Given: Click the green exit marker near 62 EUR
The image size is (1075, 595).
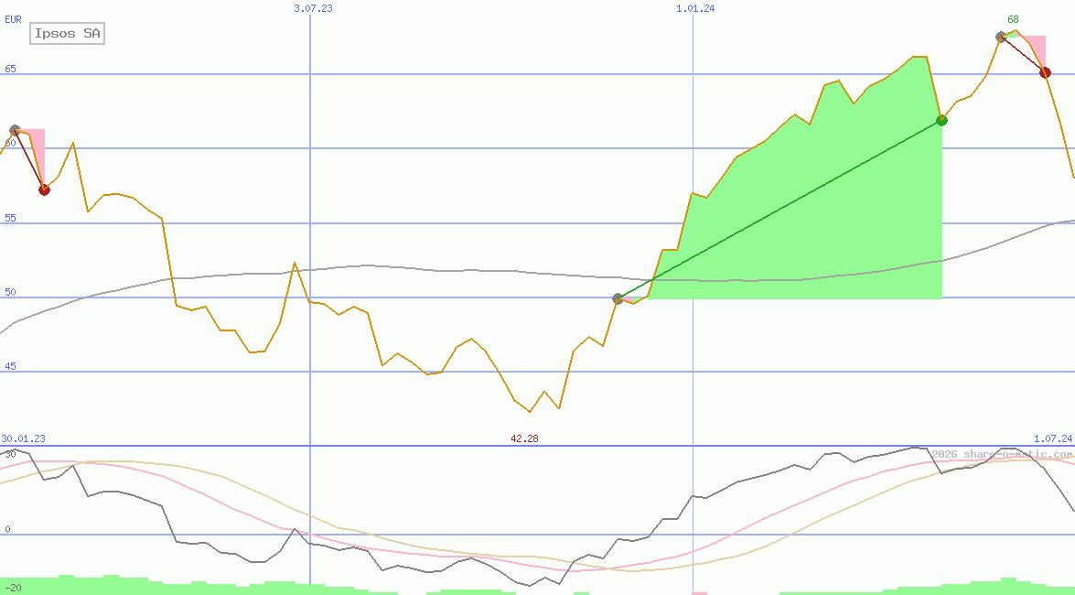Looking at the screenshot, I should [x=941, y=120].
